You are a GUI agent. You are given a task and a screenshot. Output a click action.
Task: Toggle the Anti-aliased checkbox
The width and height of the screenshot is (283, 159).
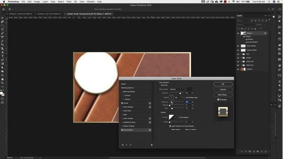coord(178,117)
